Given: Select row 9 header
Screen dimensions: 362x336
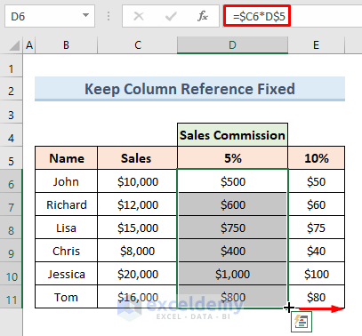Looking at the screenshot, I should click(x=12, y=251).
